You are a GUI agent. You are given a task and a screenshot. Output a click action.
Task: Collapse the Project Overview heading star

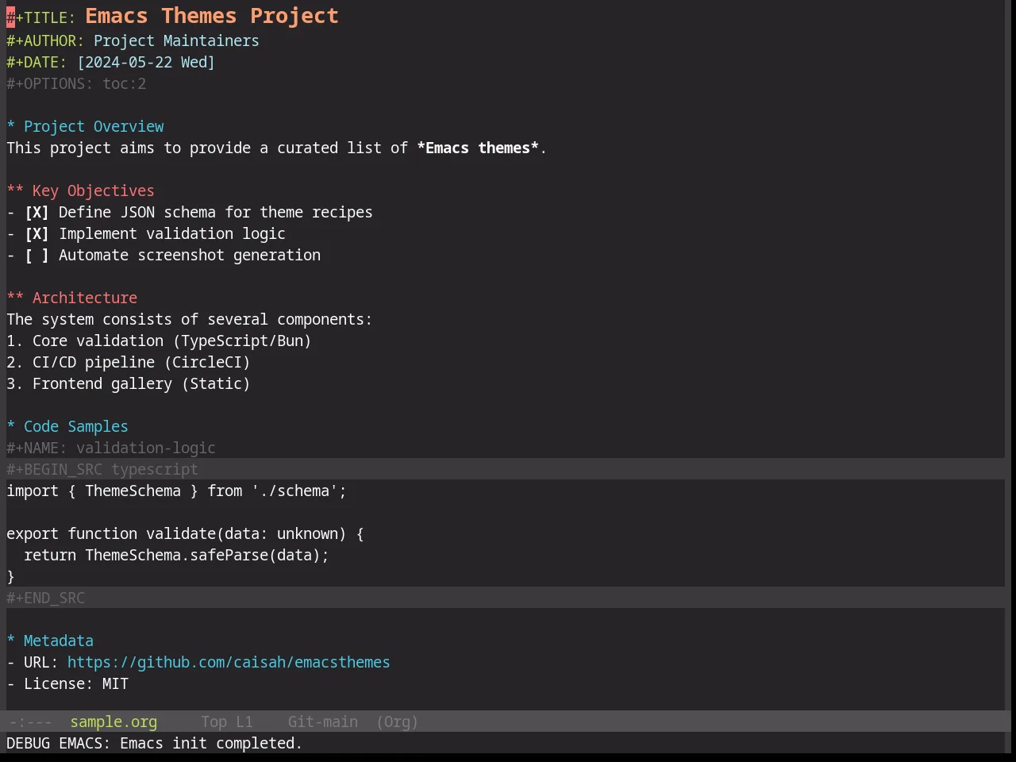(11, 127)
